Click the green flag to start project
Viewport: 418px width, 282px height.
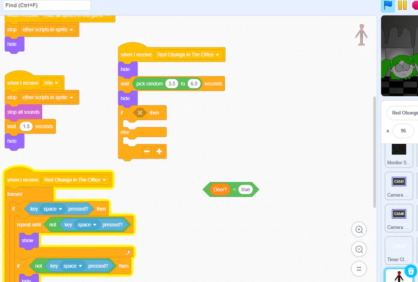(x=388, y=5)
